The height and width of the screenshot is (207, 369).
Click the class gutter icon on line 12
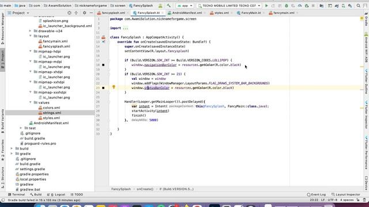pyautogui.click(x=104, y=37)
